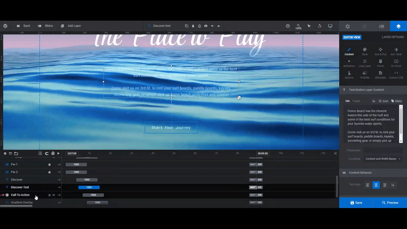Open the Add Layer menu
The height and width of the screenshot is (229, 407).
(71, 26)
